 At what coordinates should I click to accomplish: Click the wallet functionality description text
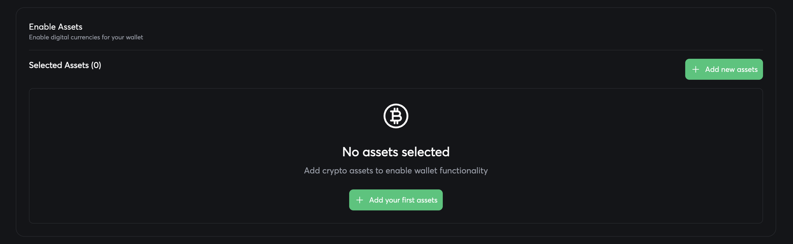pos(395,171)
